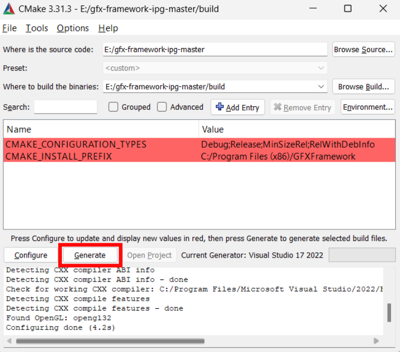Open the Options menu

pos(73,28)
